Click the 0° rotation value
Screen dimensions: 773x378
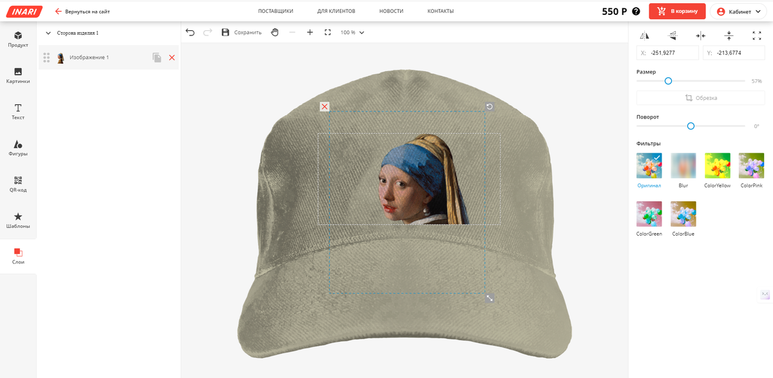(x=757, y=126)
